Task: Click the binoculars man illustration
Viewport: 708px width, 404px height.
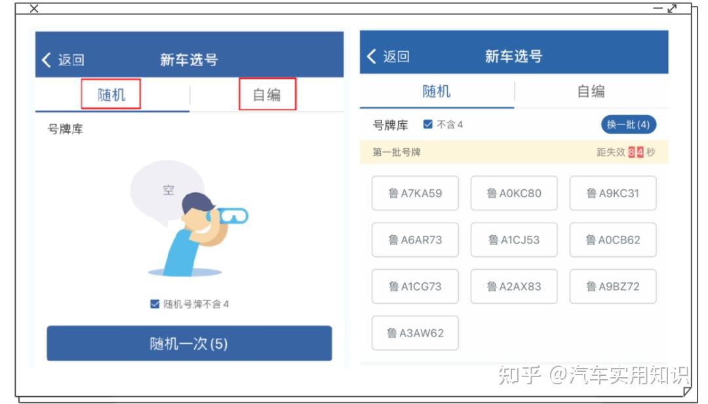Action: point(189,218)
